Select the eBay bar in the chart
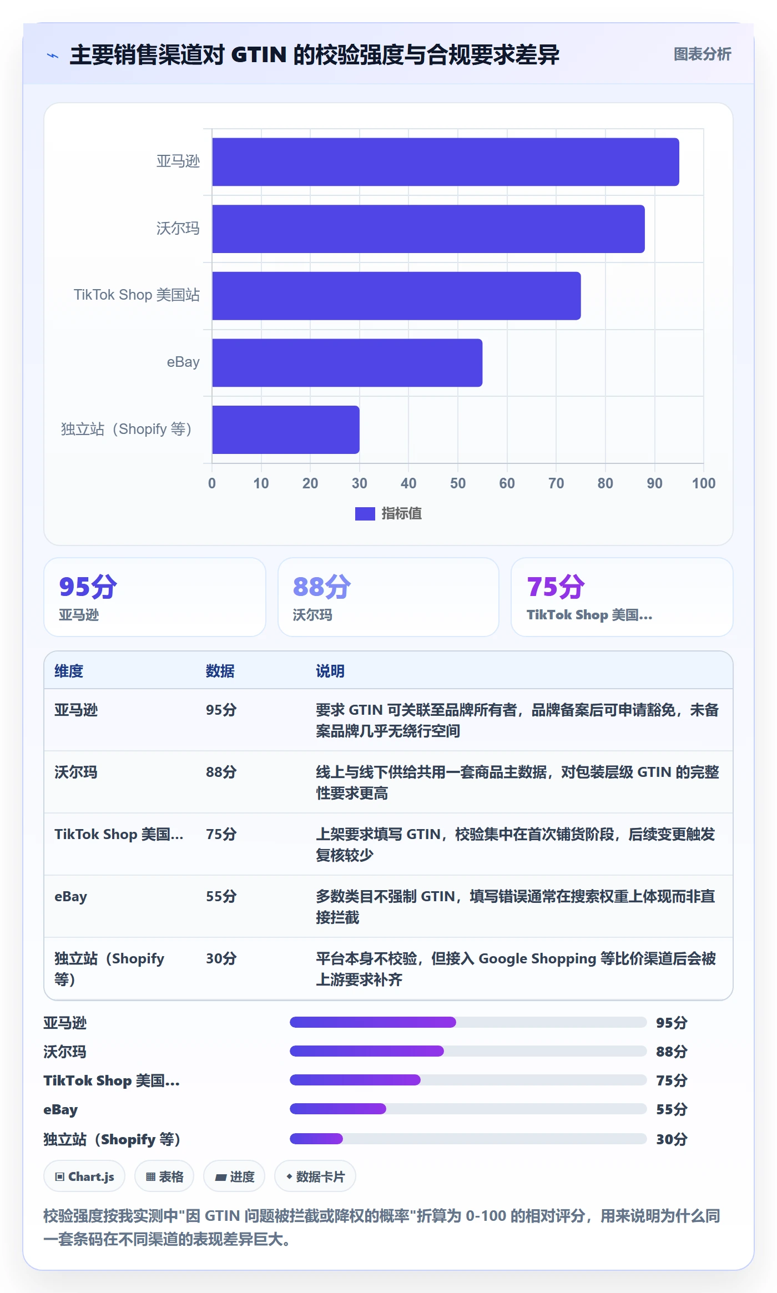This screenshot has height=1293, width=777. pos(347,363)
